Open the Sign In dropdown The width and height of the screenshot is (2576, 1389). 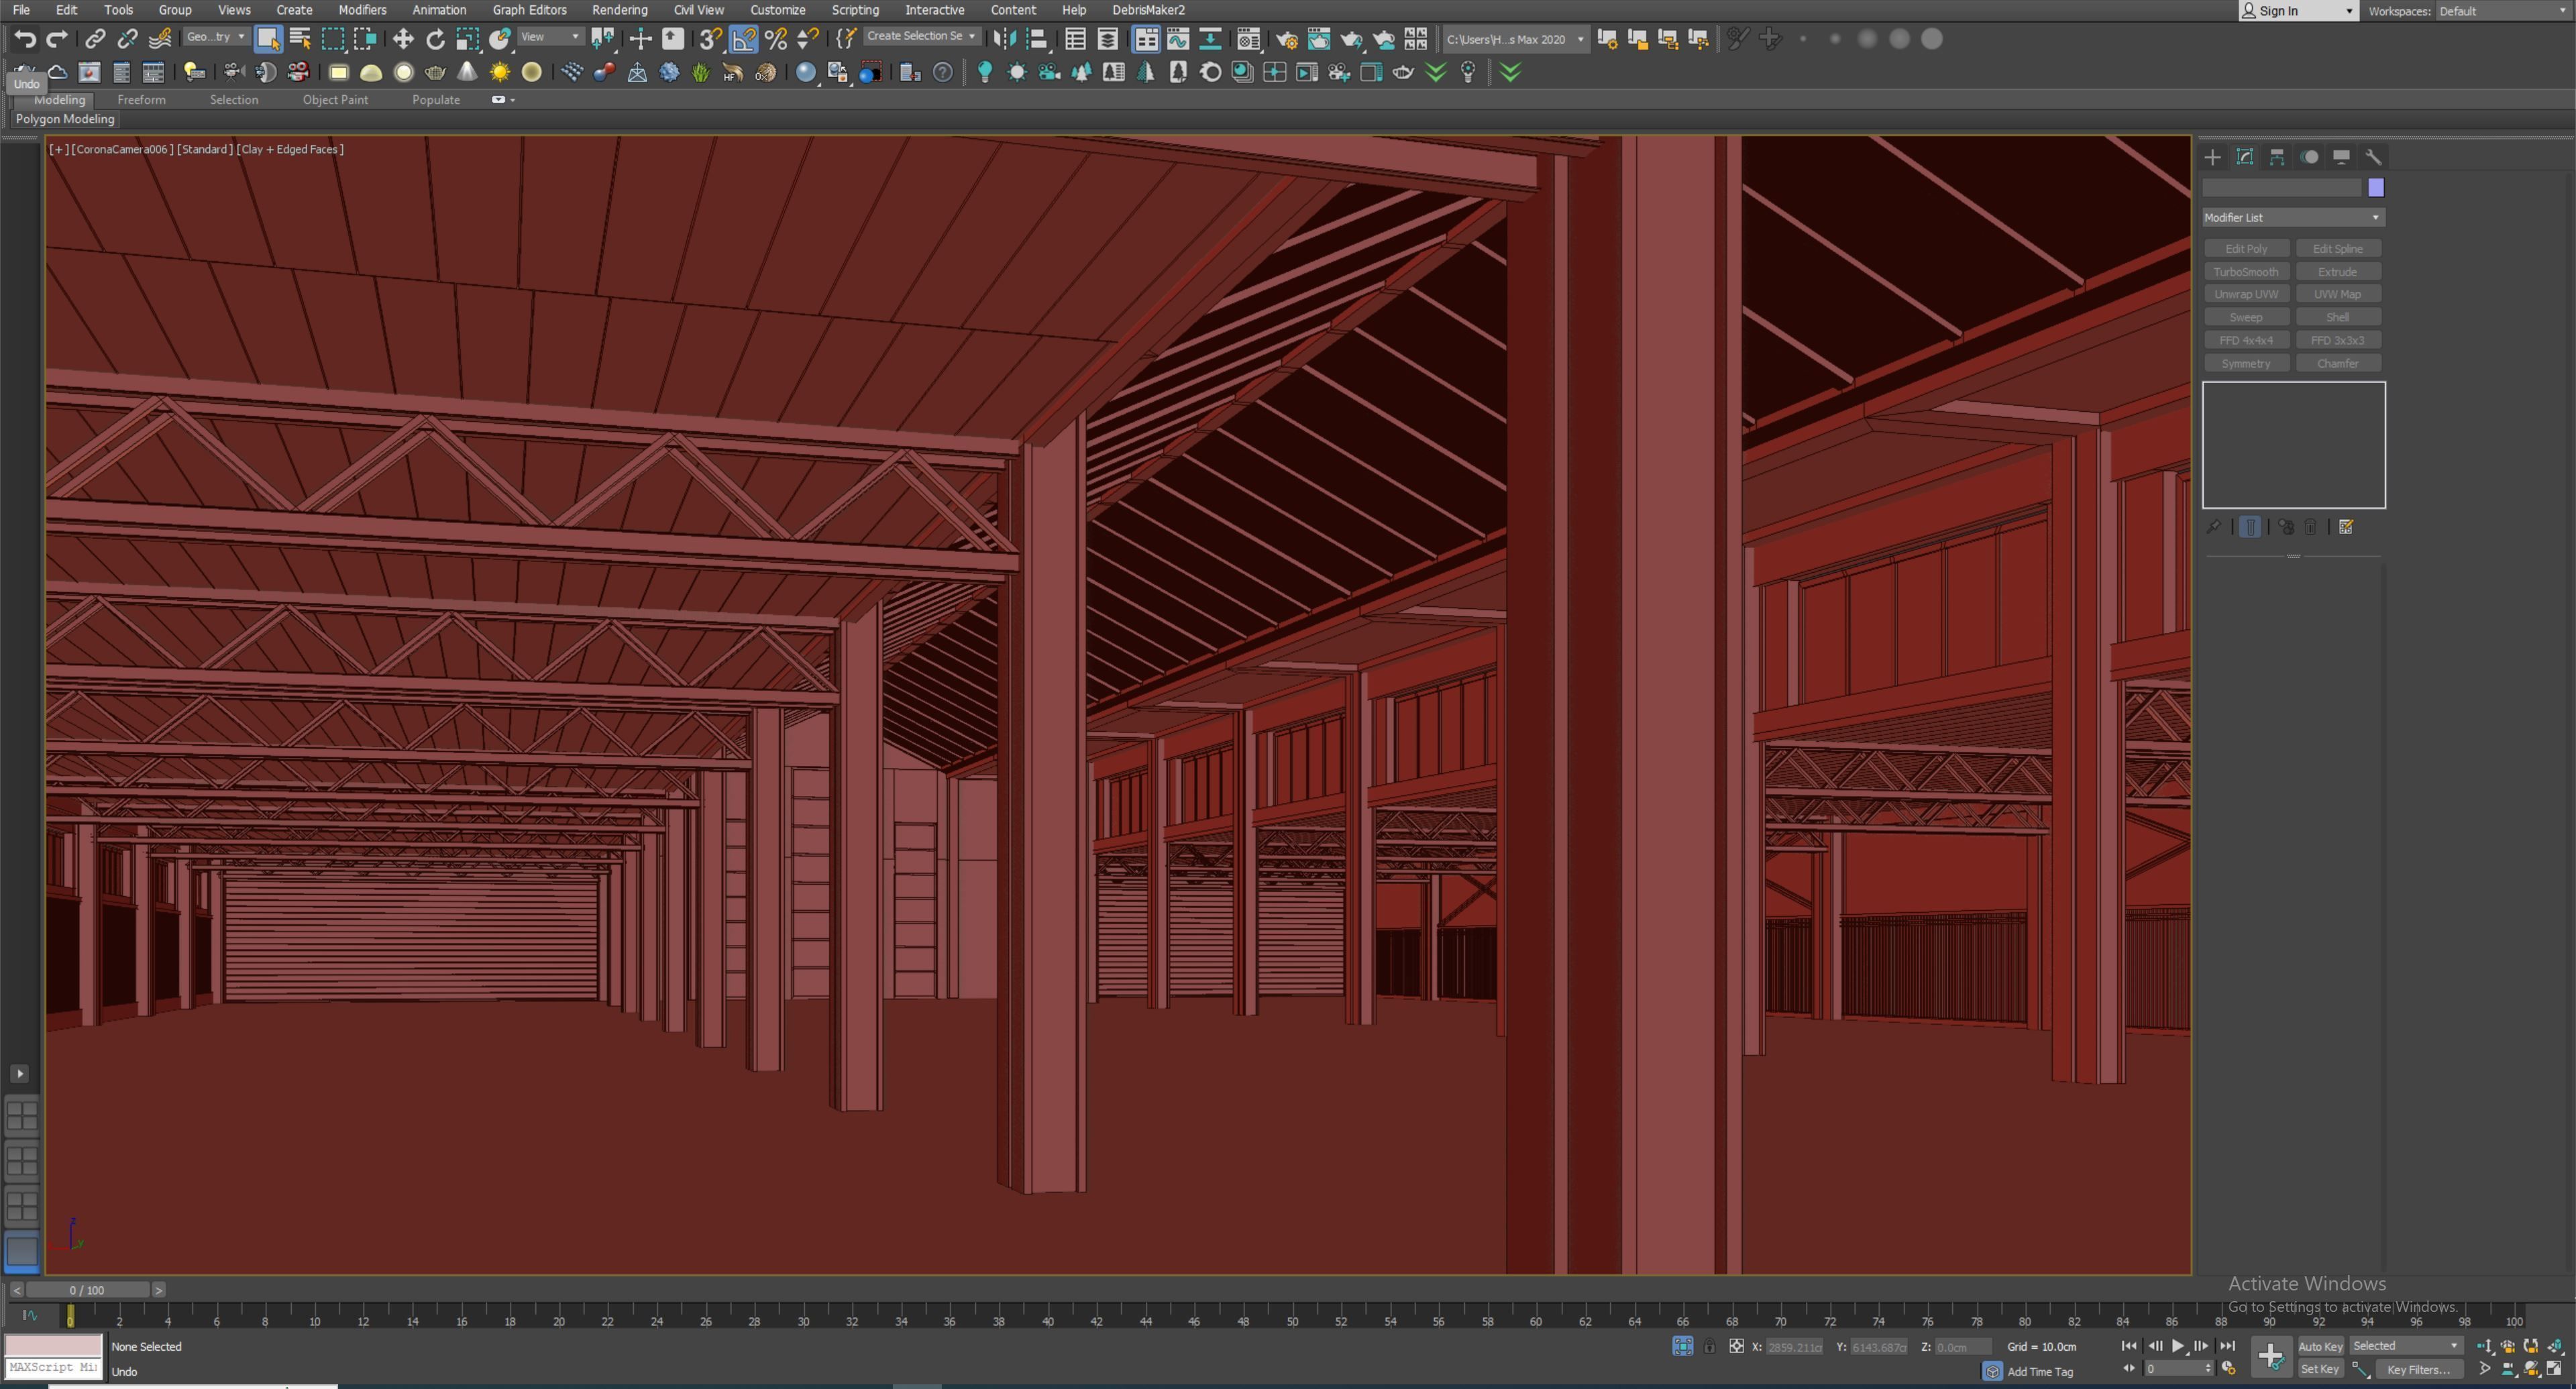[x=2298, y=11]
